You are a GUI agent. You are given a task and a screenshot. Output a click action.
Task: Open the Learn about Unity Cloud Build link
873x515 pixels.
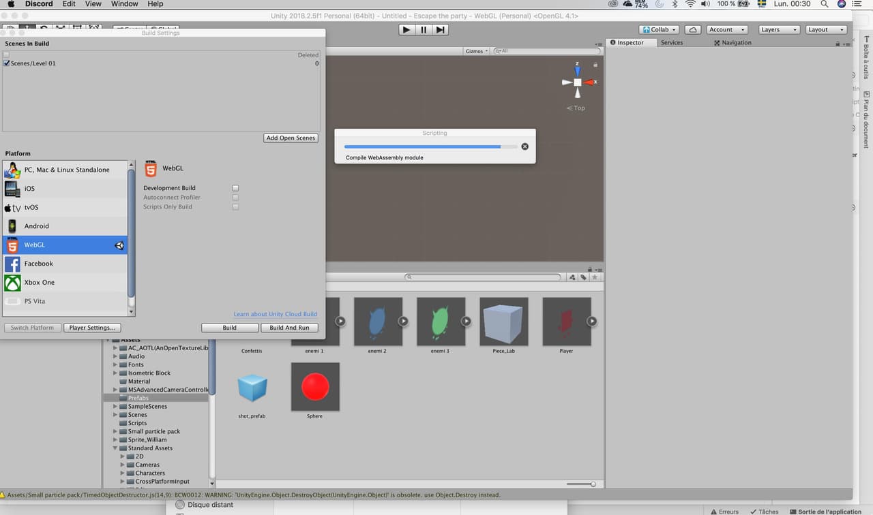(276, 314)
